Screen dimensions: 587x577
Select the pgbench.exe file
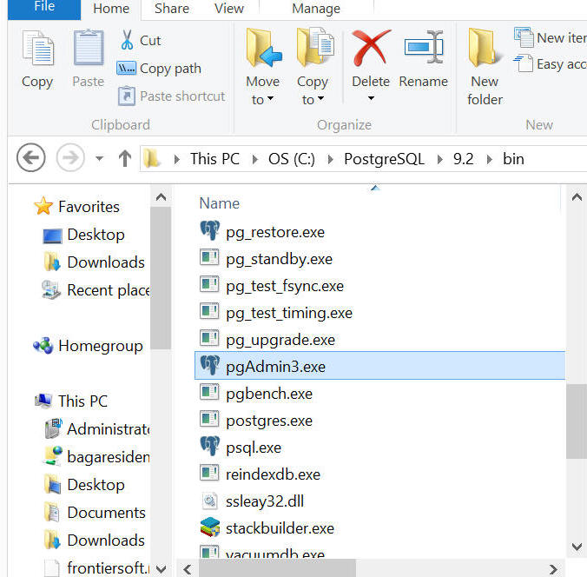(256, 393)
